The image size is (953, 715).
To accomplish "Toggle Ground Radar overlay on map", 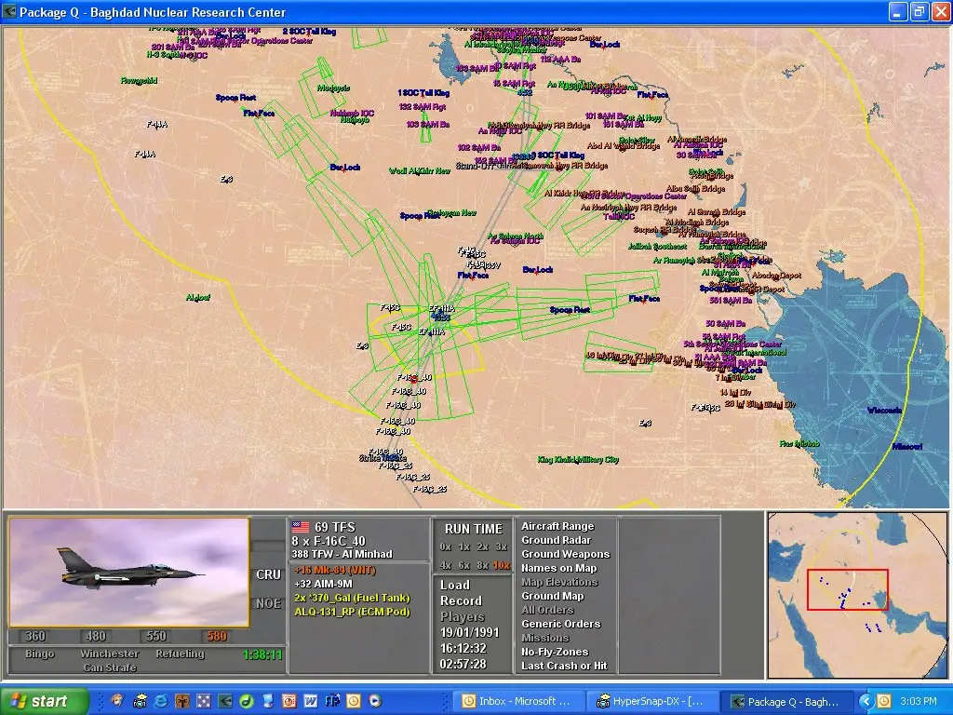I will point(556,540).
